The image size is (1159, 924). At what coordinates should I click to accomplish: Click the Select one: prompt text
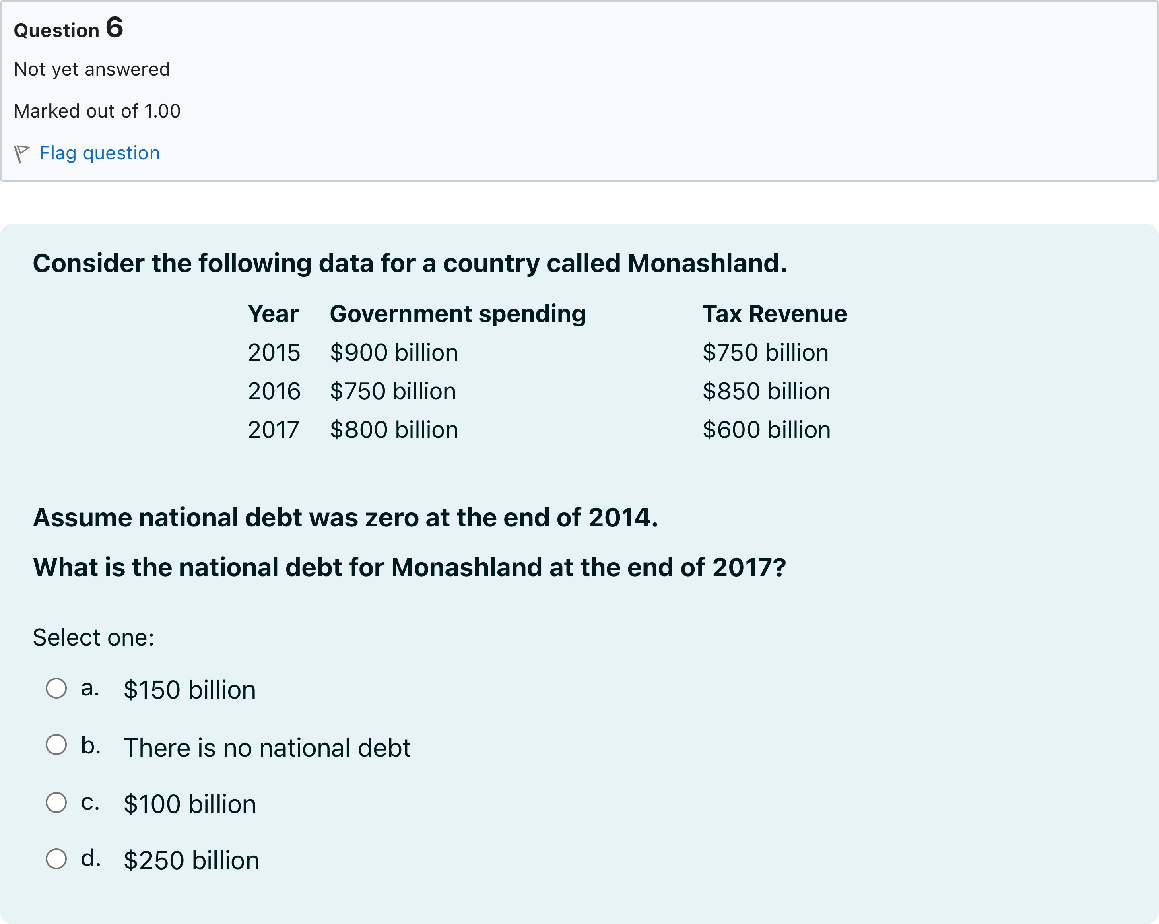click(x=93, y=637)
